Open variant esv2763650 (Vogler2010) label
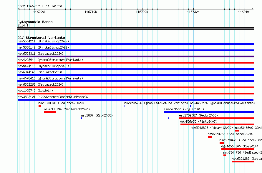The width and height of the screenshot is (262, 173). tap(184, 109)
